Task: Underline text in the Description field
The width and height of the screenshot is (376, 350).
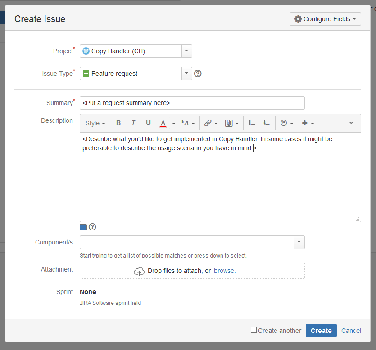Action: coord(148,123)
